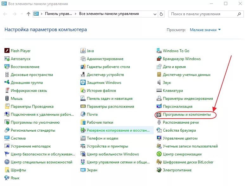The height and width of the screenshot is (186, 245).
Task: Click the Windows To Go icon
Action: coord(159,51)
